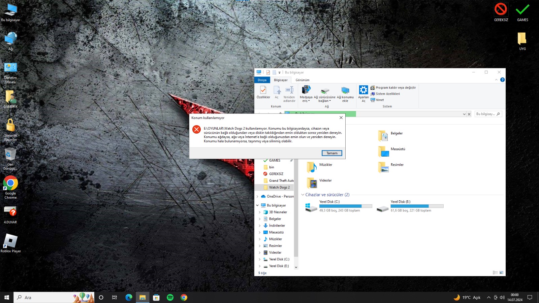The width and height of the screenshot is (539, 303).
Task: Open Spotify from the taskbar
Action: (x=170, y=297)
